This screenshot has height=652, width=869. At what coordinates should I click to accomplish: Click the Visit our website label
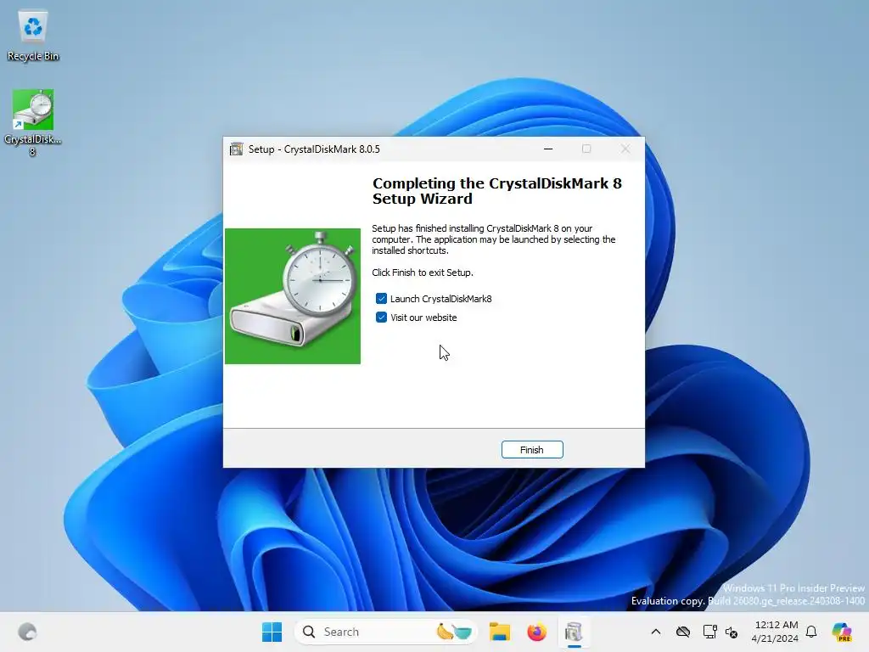[x=423, y=318]
